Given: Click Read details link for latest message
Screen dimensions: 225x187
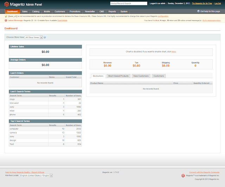Looking at the screenshot, I should tap(62, 20).
